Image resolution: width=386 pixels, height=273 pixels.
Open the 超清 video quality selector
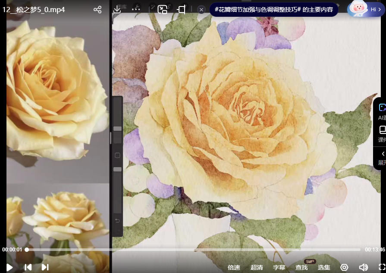(x=257, y=267)
